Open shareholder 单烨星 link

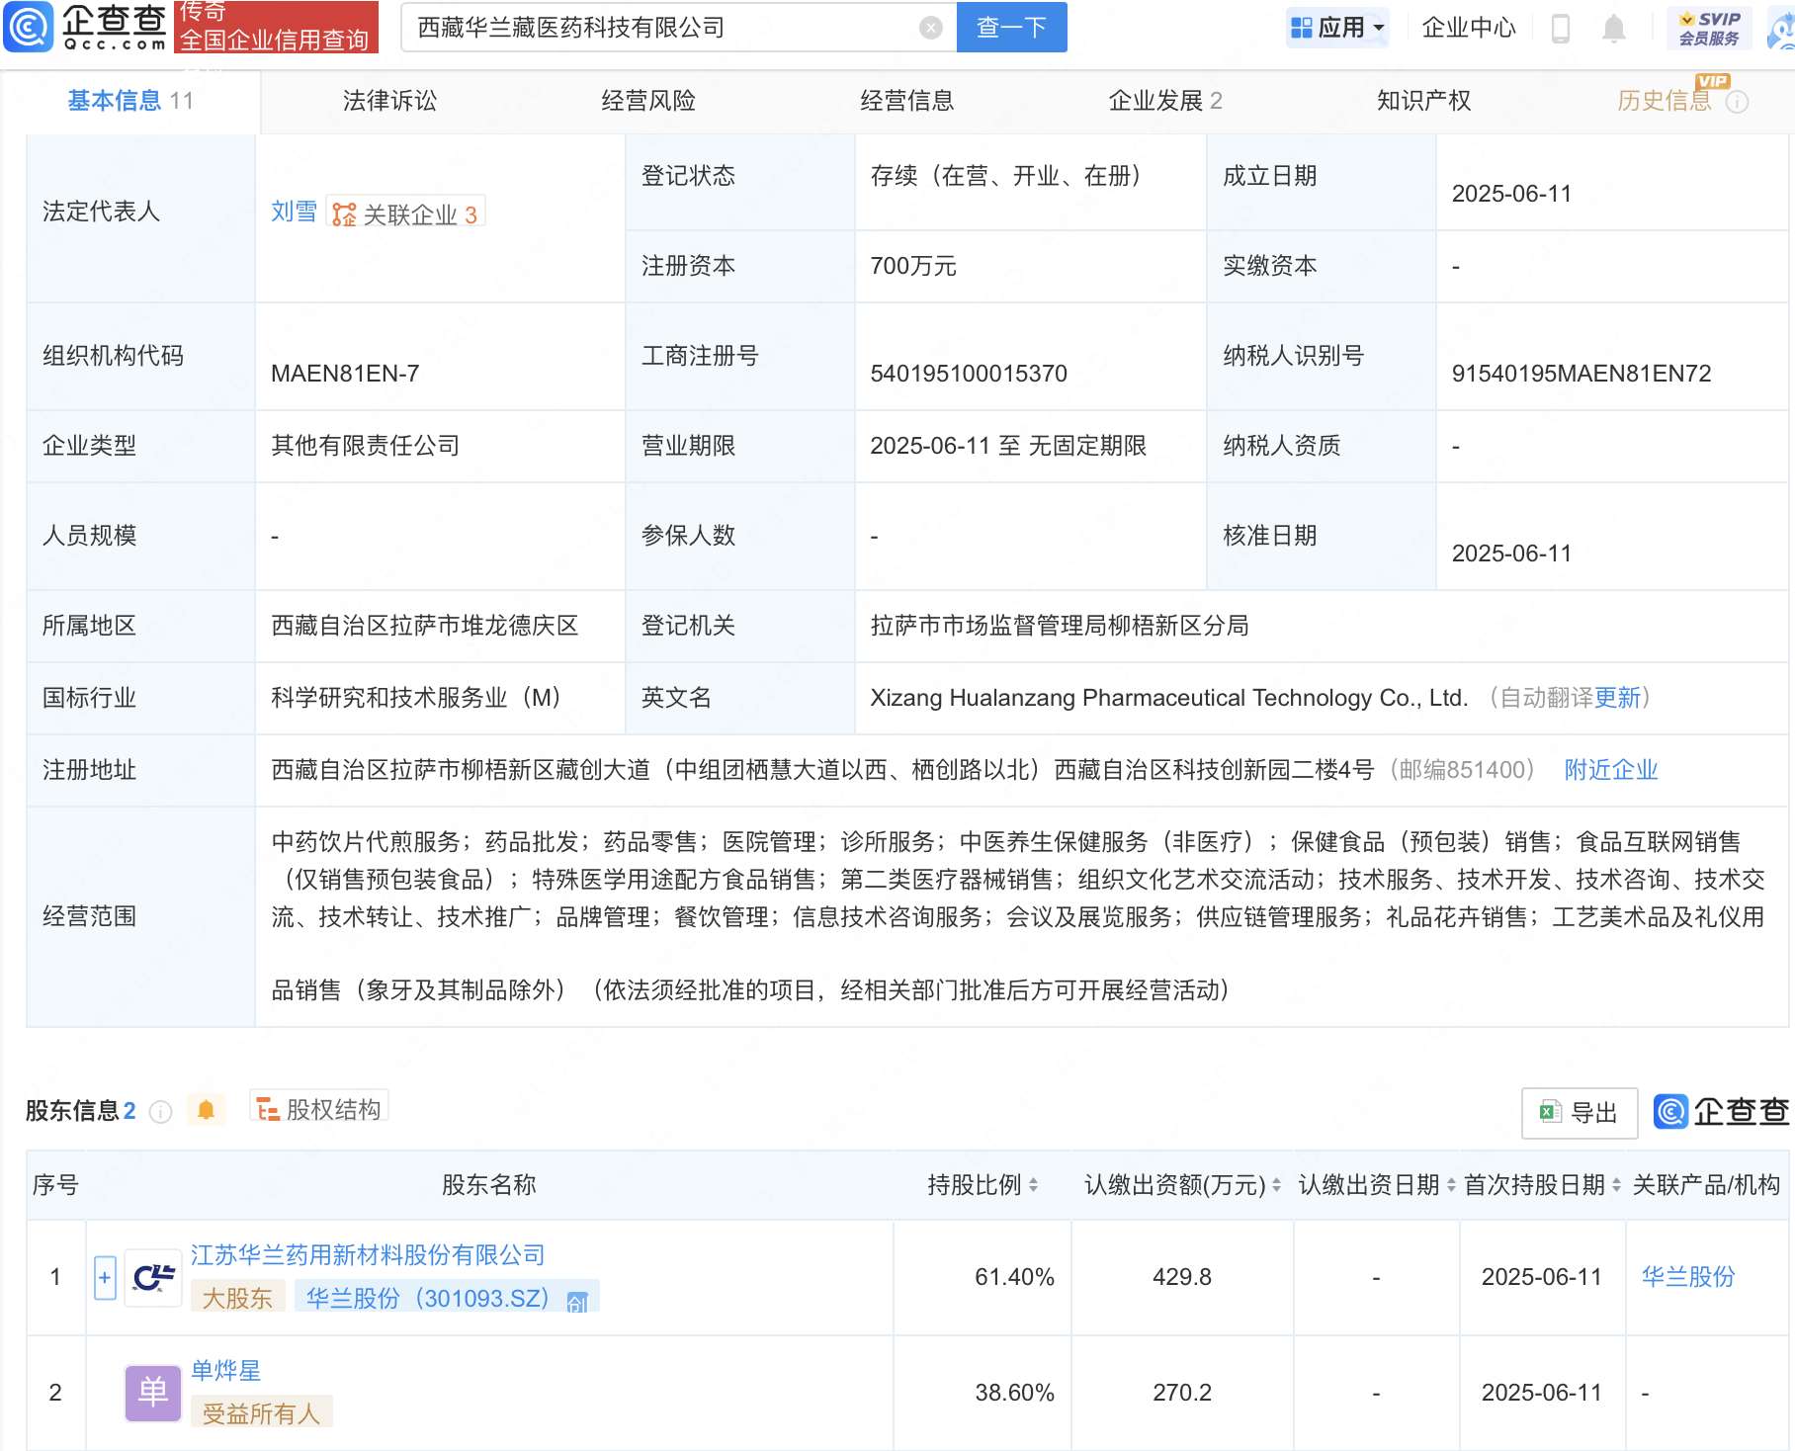coord(225,1371)
